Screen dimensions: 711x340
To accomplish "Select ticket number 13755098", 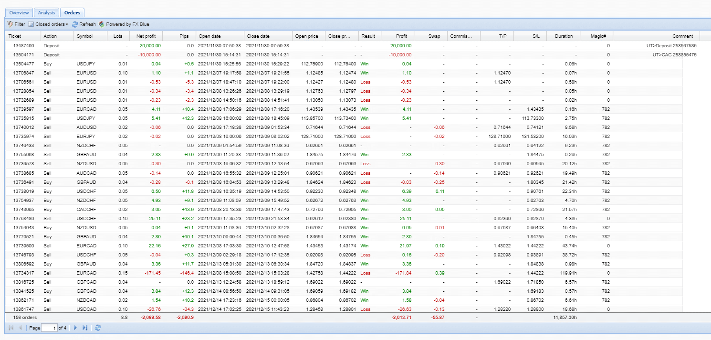I will [23, 155].
